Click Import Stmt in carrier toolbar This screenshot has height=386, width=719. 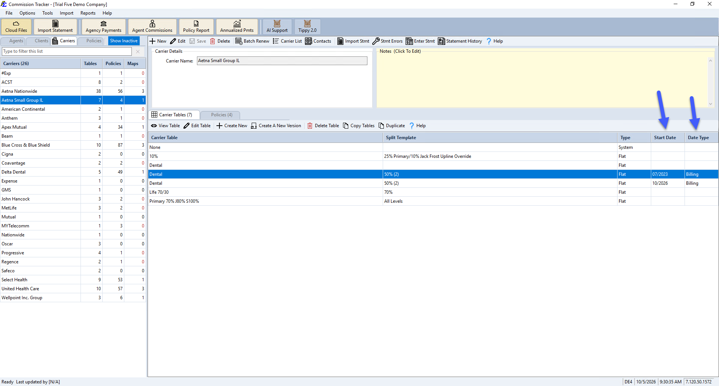pyautogui.click(x=353, y=41)
